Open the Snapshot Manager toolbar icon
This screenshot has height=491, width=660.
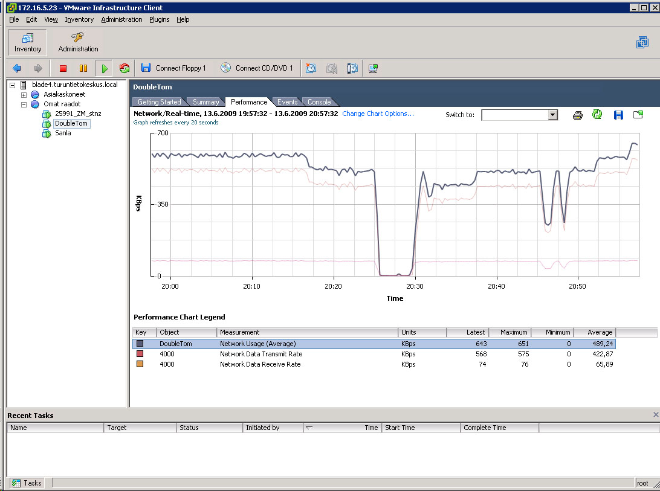(x=352, y=68)
